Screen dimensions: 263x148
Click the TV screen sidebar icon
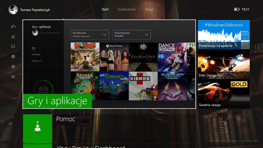[13, 77]
